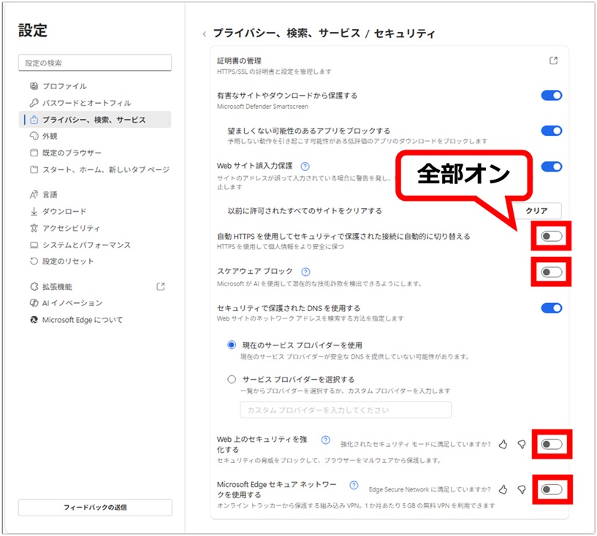Click フィードバックの送信 button

coord(95,508)
